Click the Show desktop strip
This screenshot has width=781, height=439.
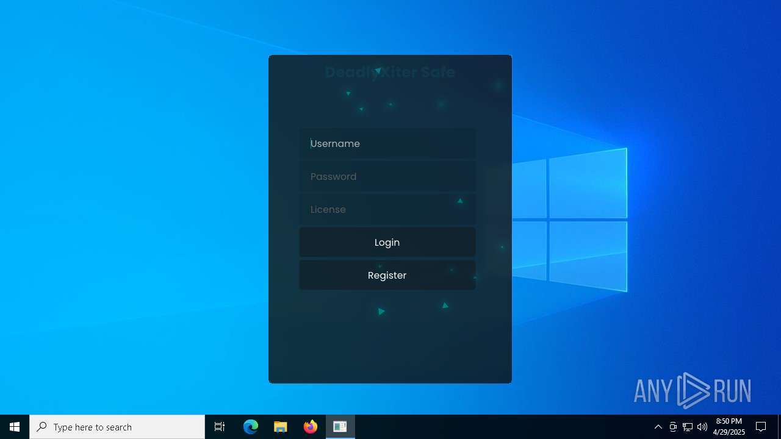click(779, 427)
